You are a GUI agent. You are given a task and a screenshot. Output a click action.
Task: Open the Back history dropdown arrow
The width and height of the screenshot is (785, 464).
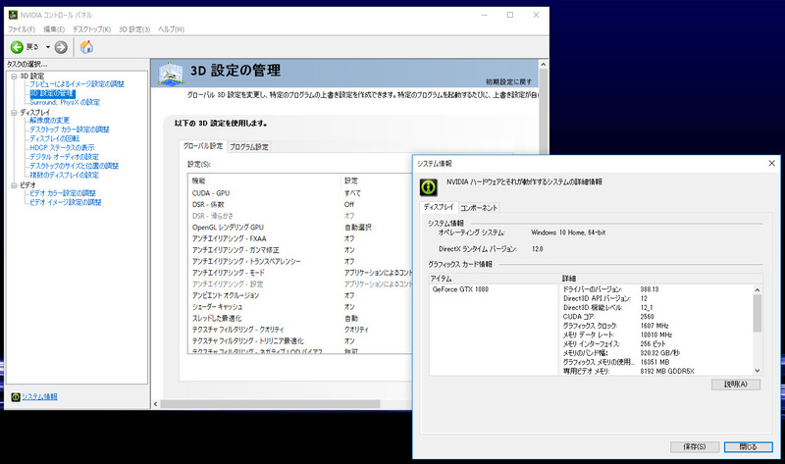coord(48,47)
